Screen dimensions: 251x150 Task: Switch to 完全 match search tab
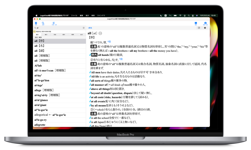click(55, 35)
